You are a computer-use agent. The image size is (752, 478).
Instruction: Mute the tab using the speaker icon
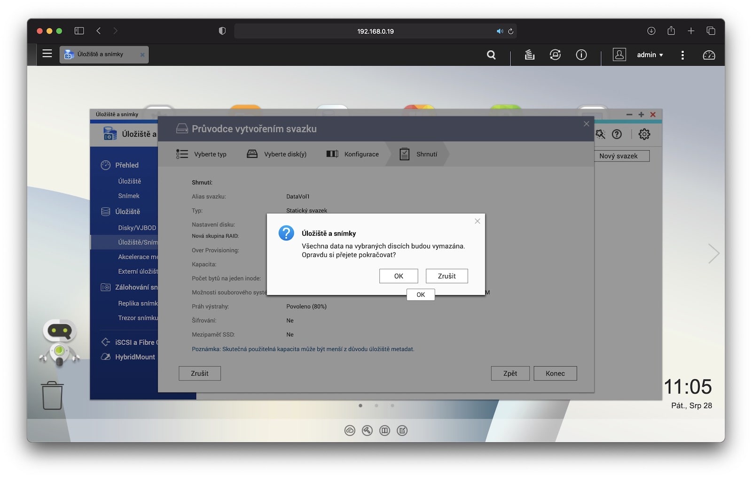point(500,31)
